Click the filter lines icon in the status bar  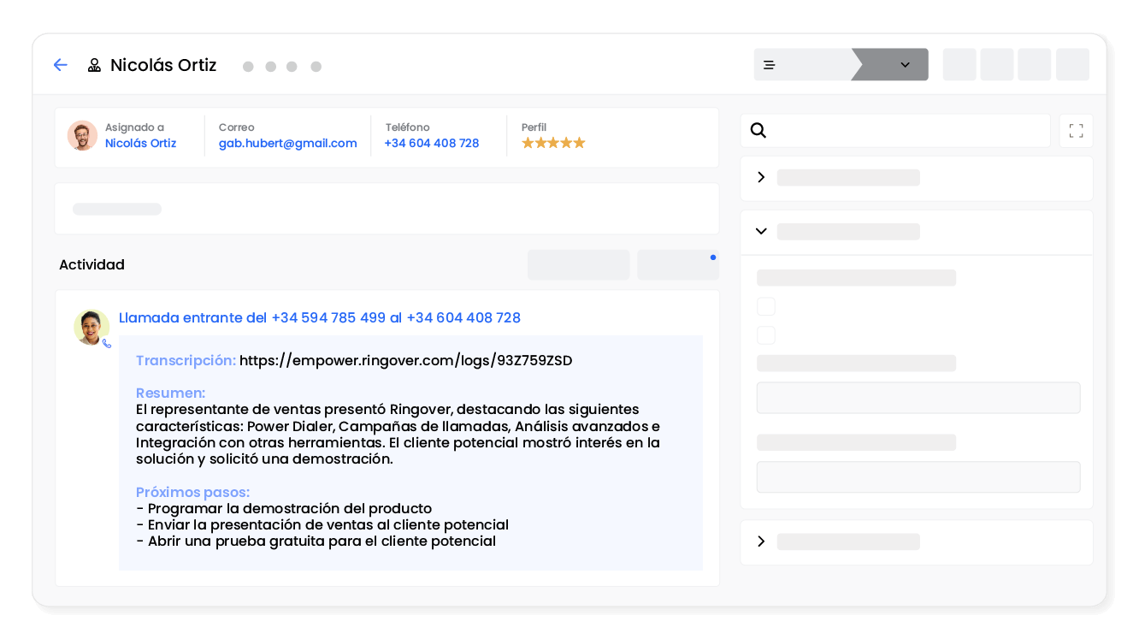click(769, 64)
